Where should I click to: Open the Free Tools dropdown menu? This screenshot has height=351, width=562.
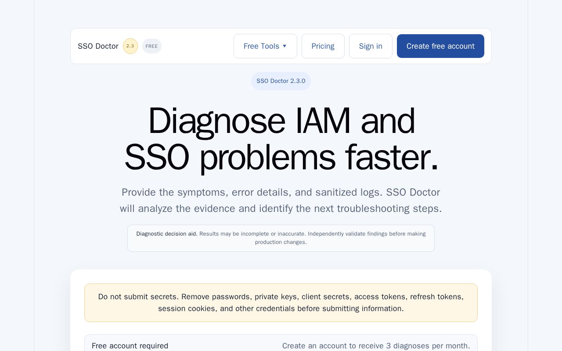coord(265,46)
